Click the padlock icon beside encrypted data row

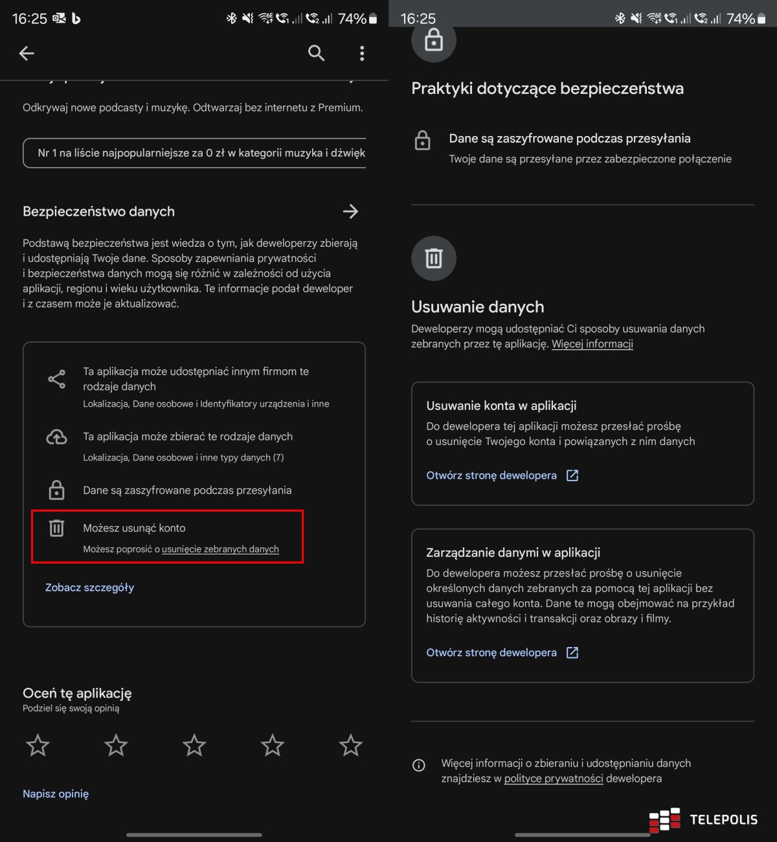click(57, 490)
